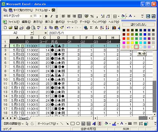Click the formula bar showing 2007/5/1

pyautogui.click(x=84, y=33)
